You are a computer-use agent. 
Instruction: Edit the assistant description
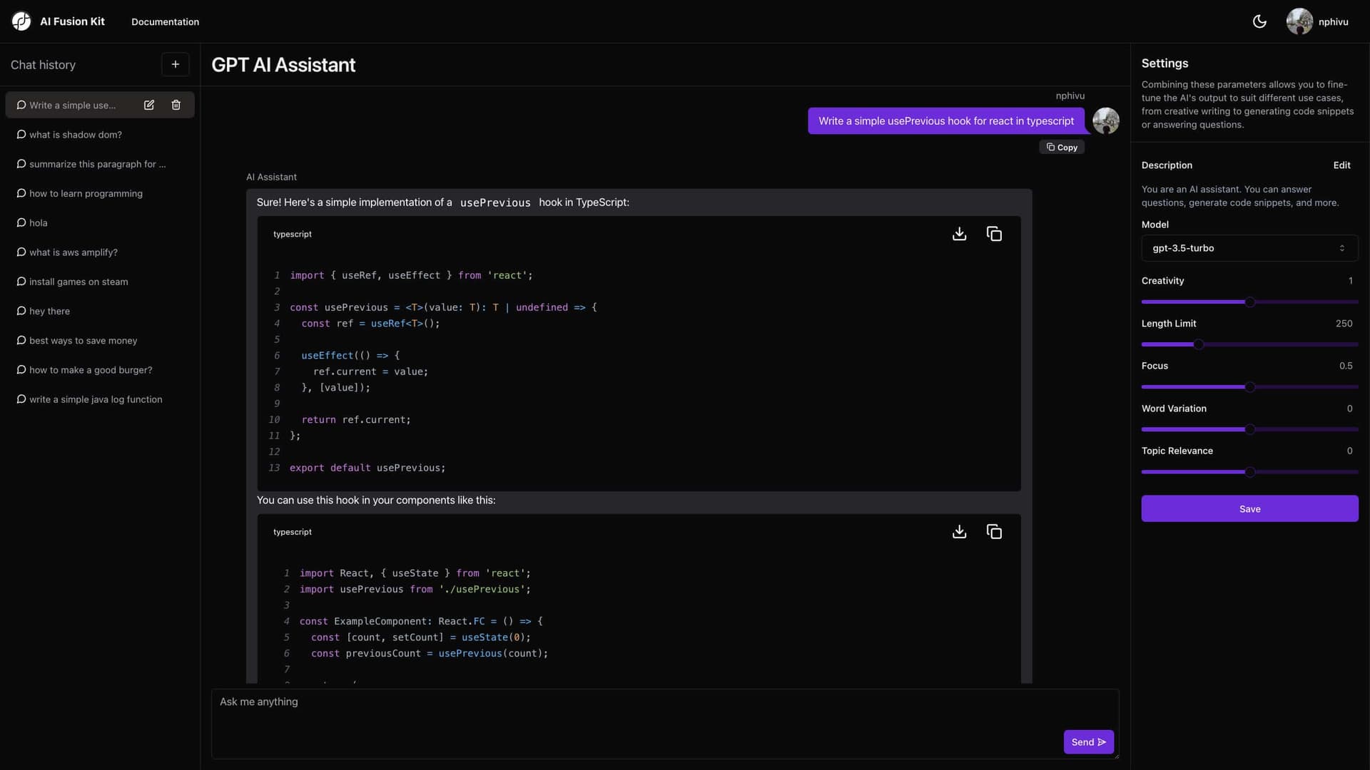pos(1341,165)
